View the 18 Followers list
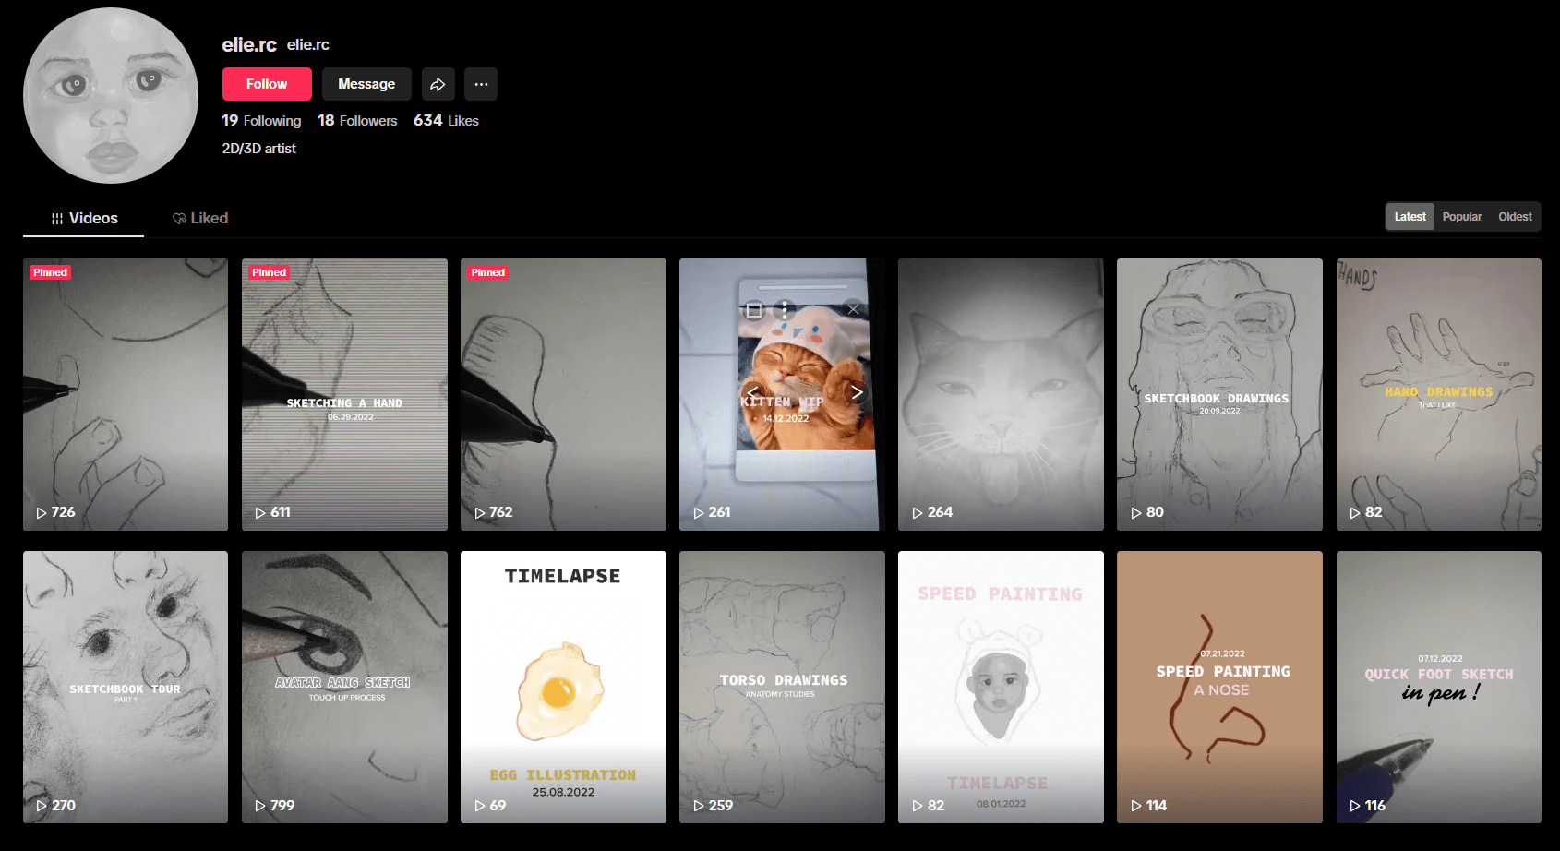 (x=357, y=121)
